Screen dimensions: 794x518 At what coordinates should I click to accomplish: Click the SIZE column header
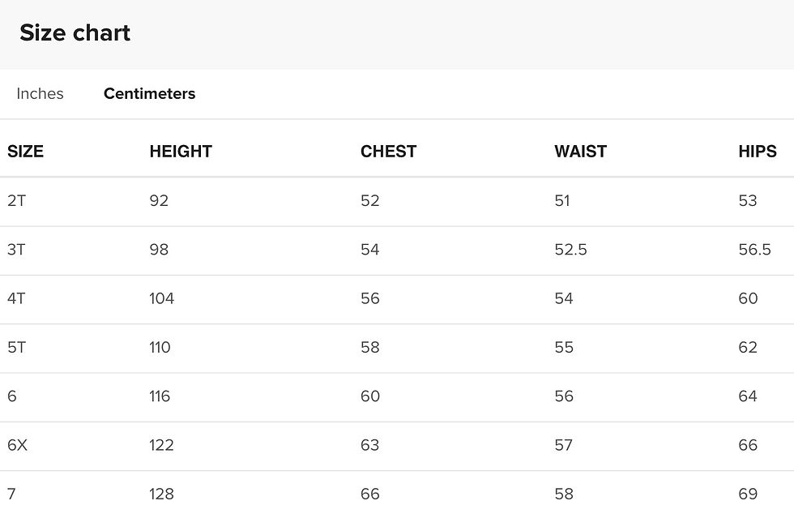(x=25, y=152)
